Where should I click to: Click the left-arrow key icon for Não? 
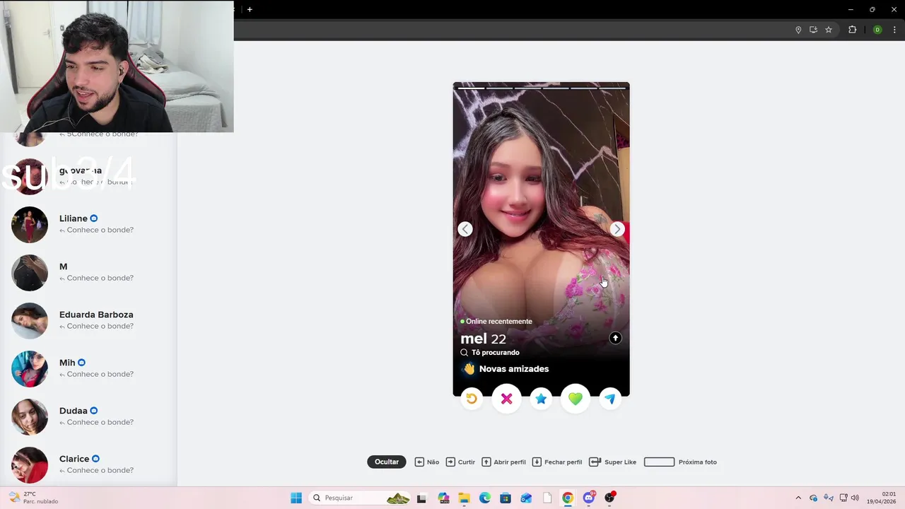click(419, 462)
